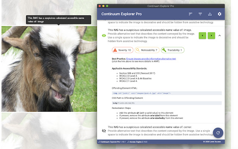The height and width of the screenshot is (149, 238).
Task: Click 'WCAG 2.1 Level A' list item
Action: pyautogui.click(x=128, y=81)
